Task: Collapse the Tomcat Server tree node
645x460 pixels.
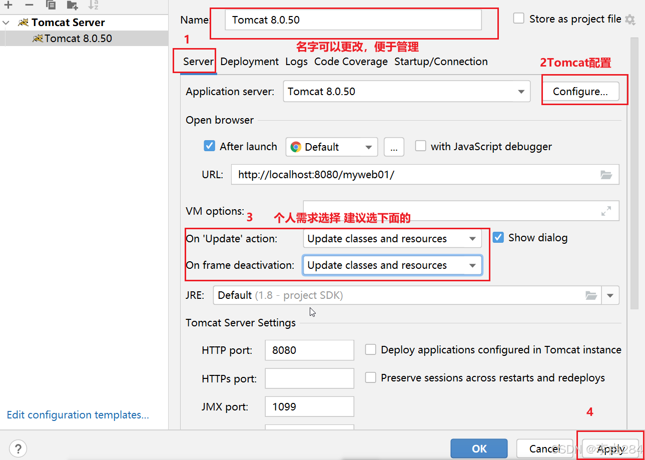Action: (6, 23)
